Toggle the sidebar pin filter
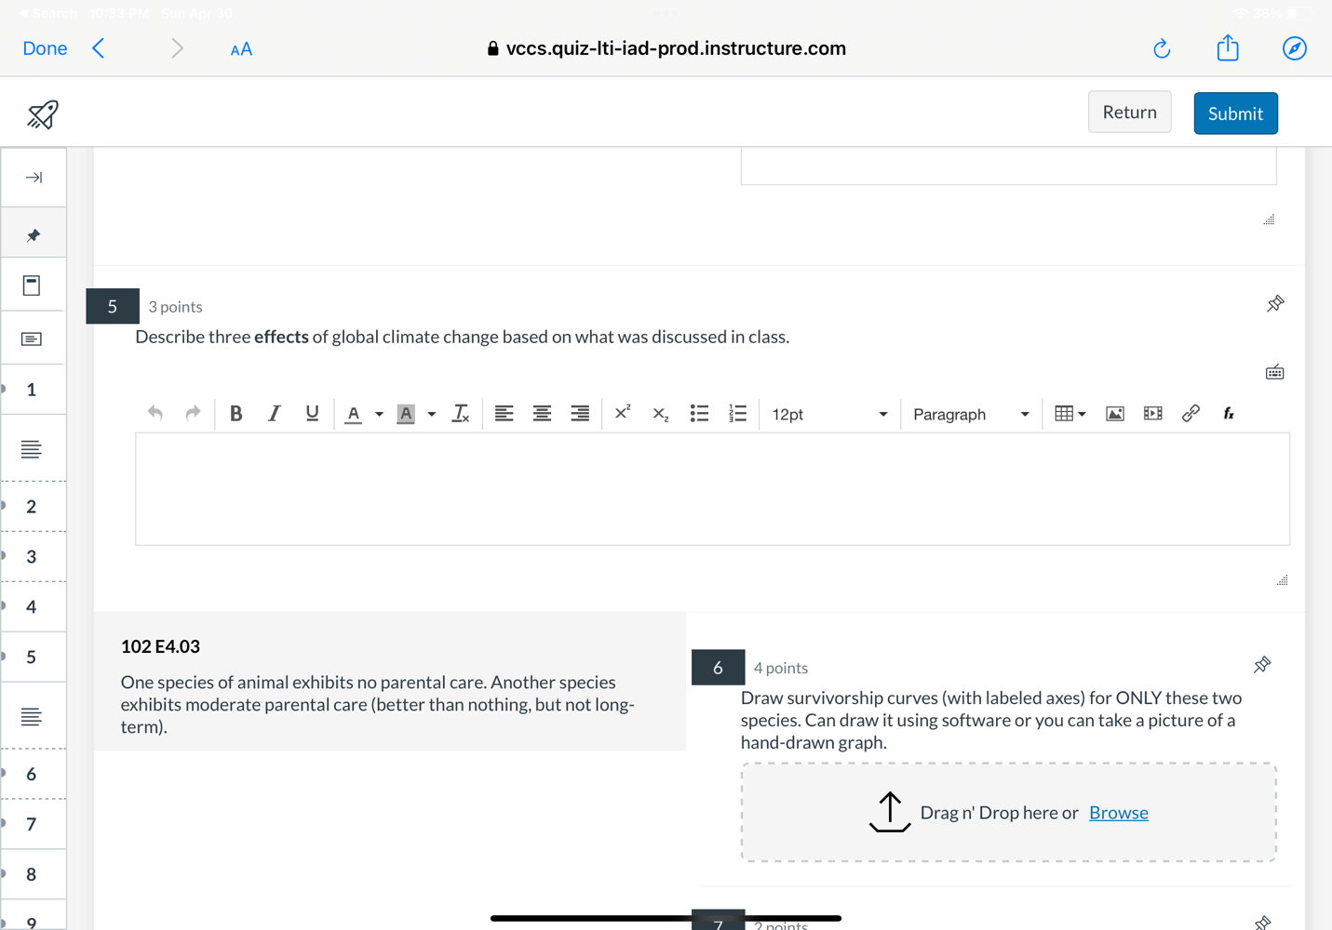 pos(34,235)
